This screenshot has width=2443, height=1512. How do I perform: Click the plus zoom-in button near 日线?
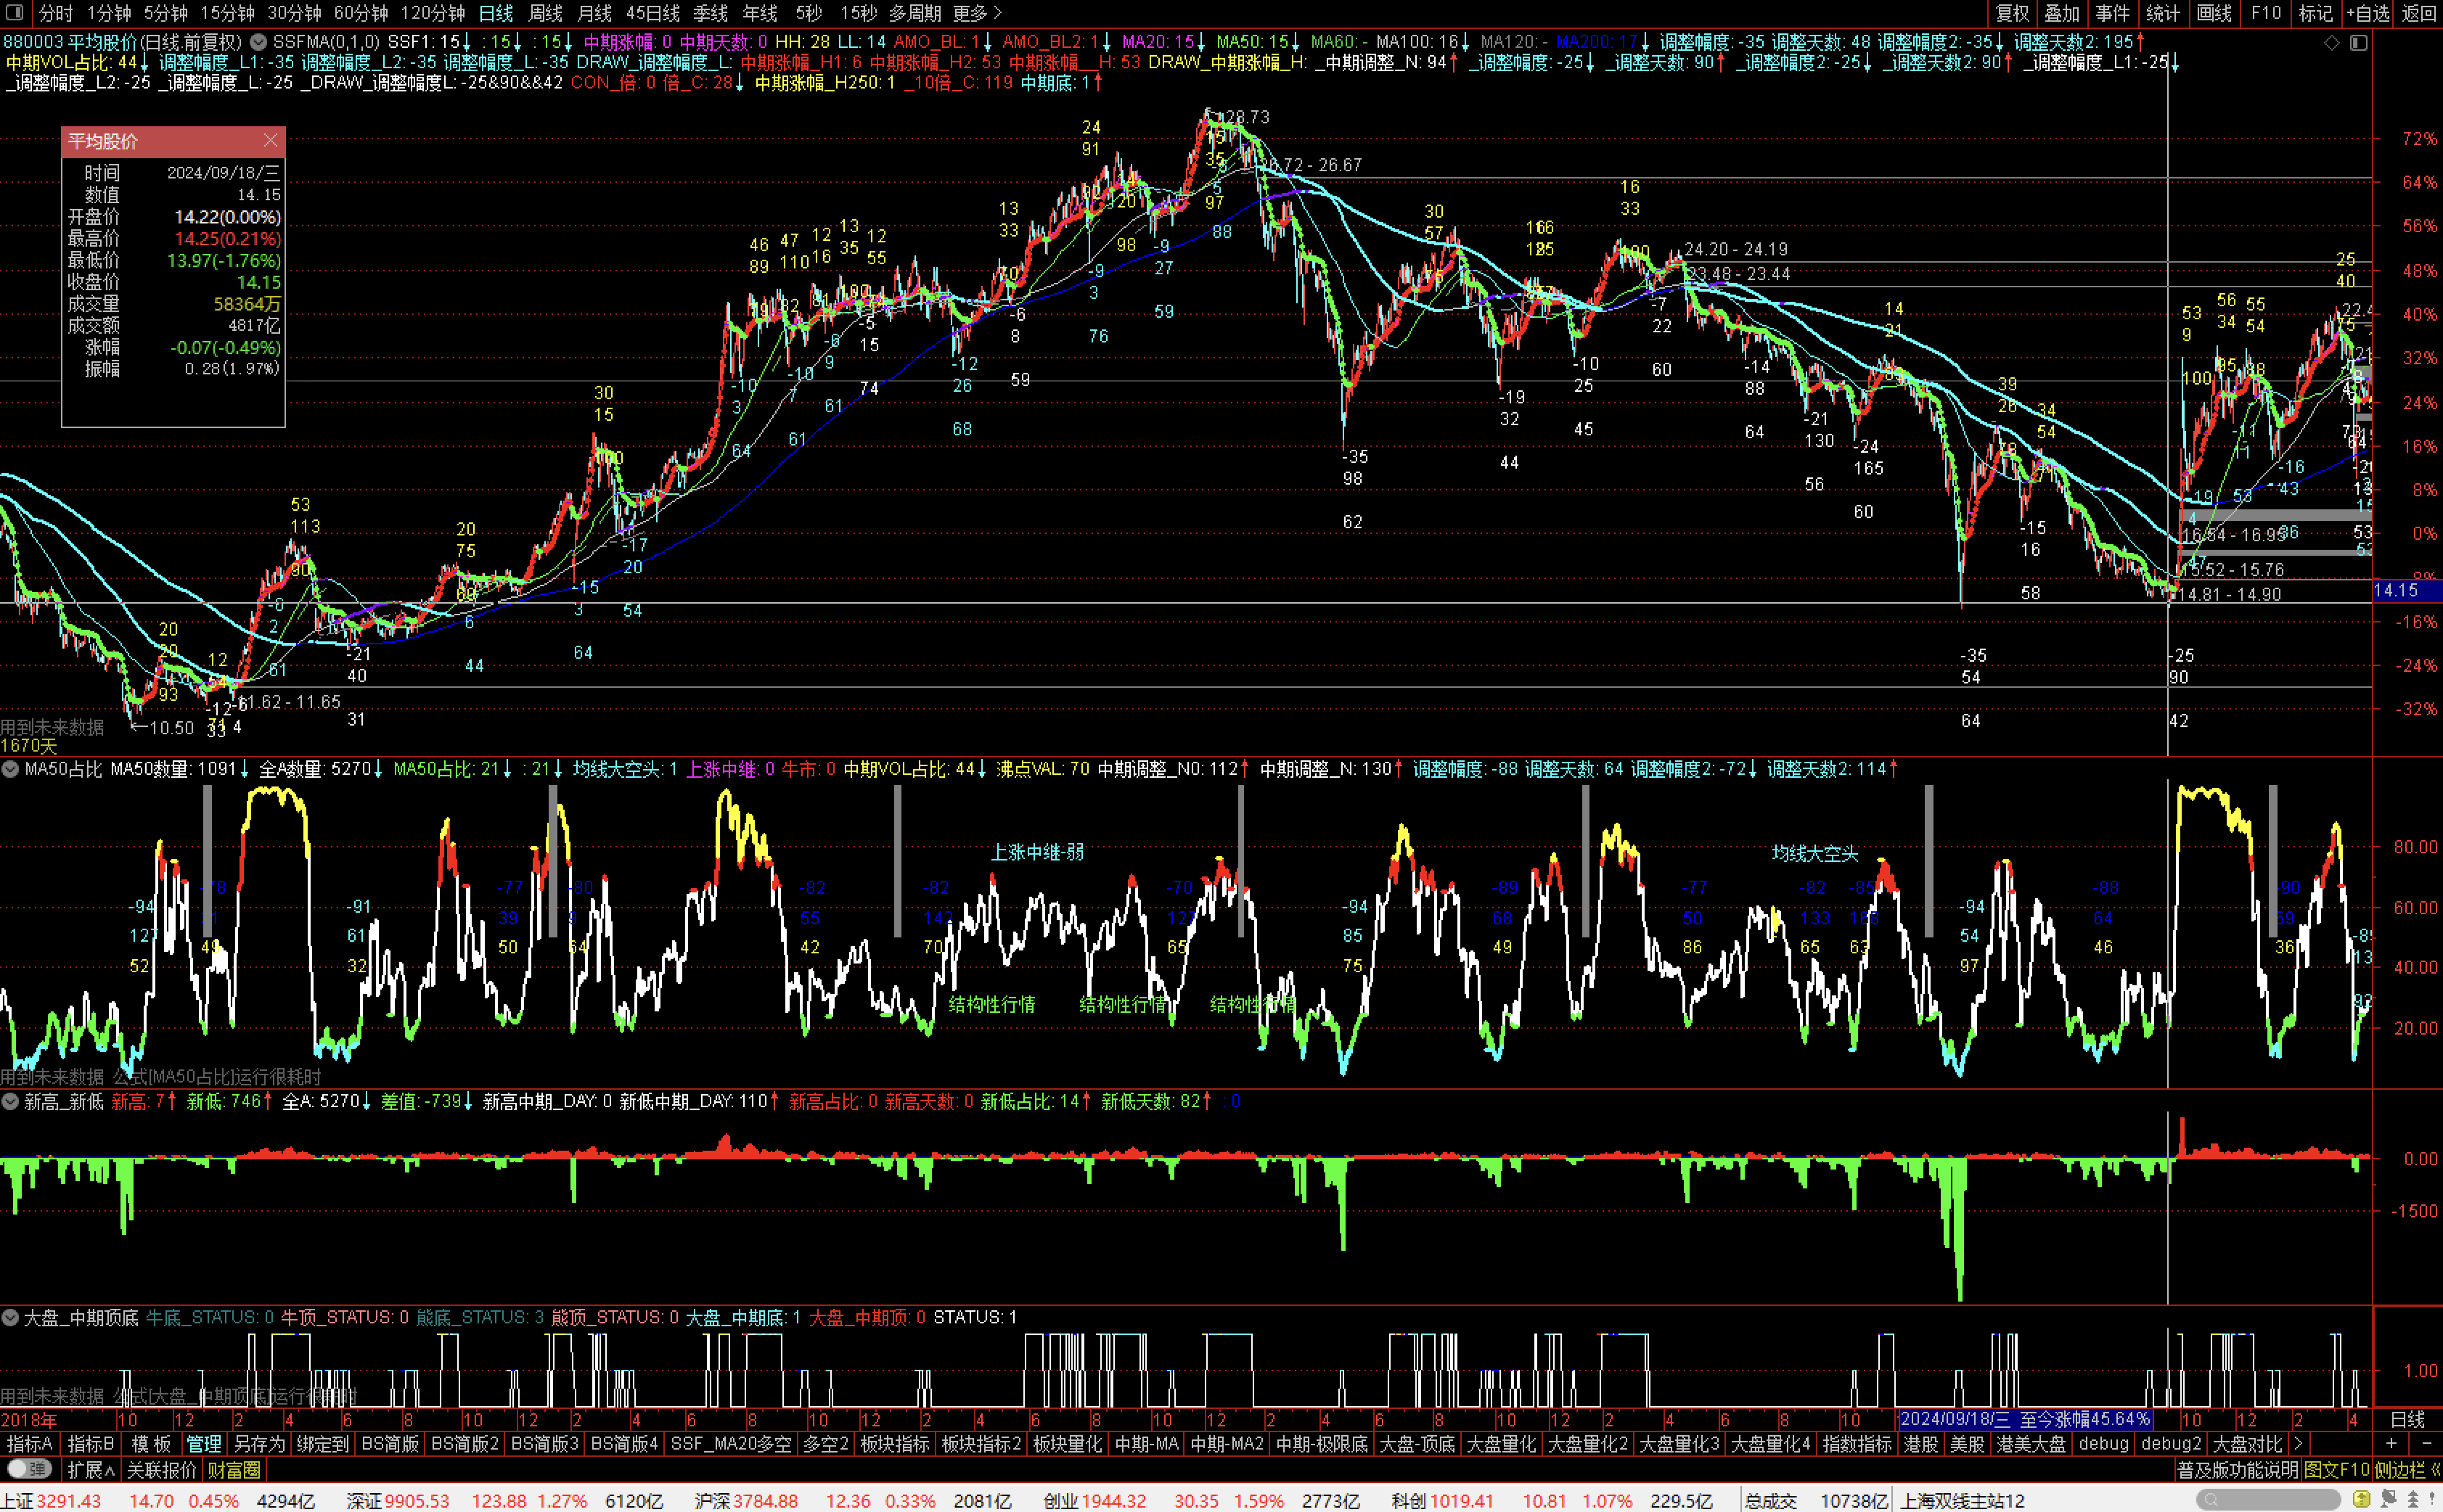pyautogui.click(x=2390, y=1443)
